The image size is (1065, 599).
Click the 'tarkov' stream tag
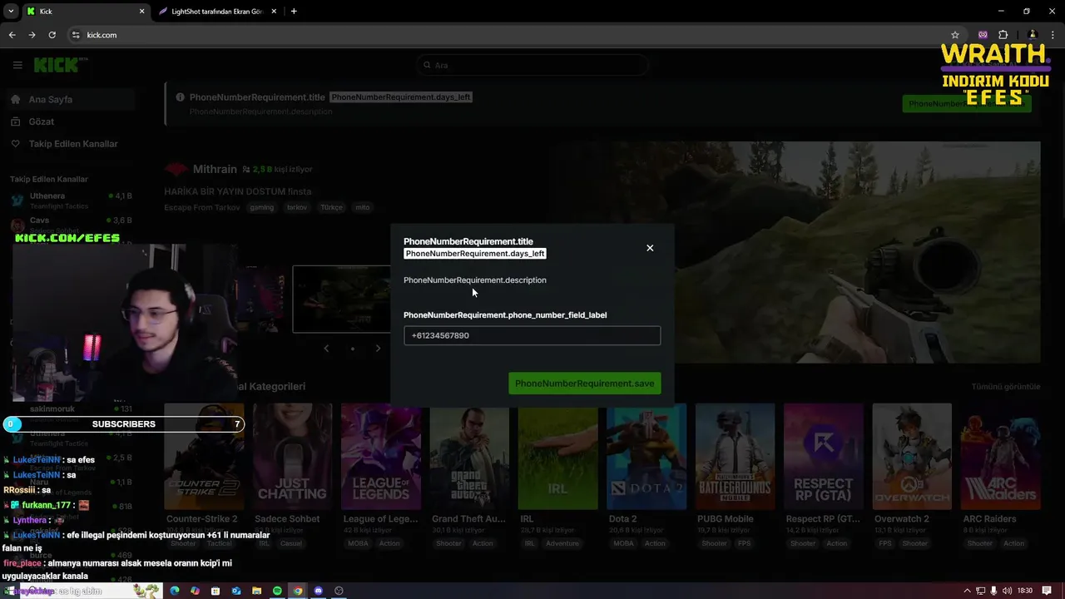coord(297,207)
